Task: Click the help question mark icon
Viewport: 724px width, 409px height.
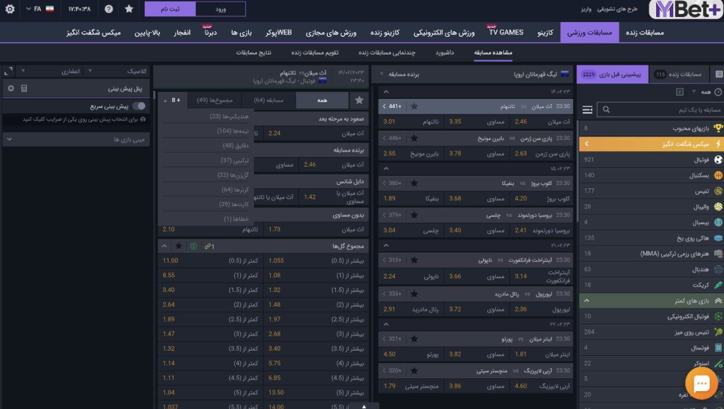Action: pos(107,8)
